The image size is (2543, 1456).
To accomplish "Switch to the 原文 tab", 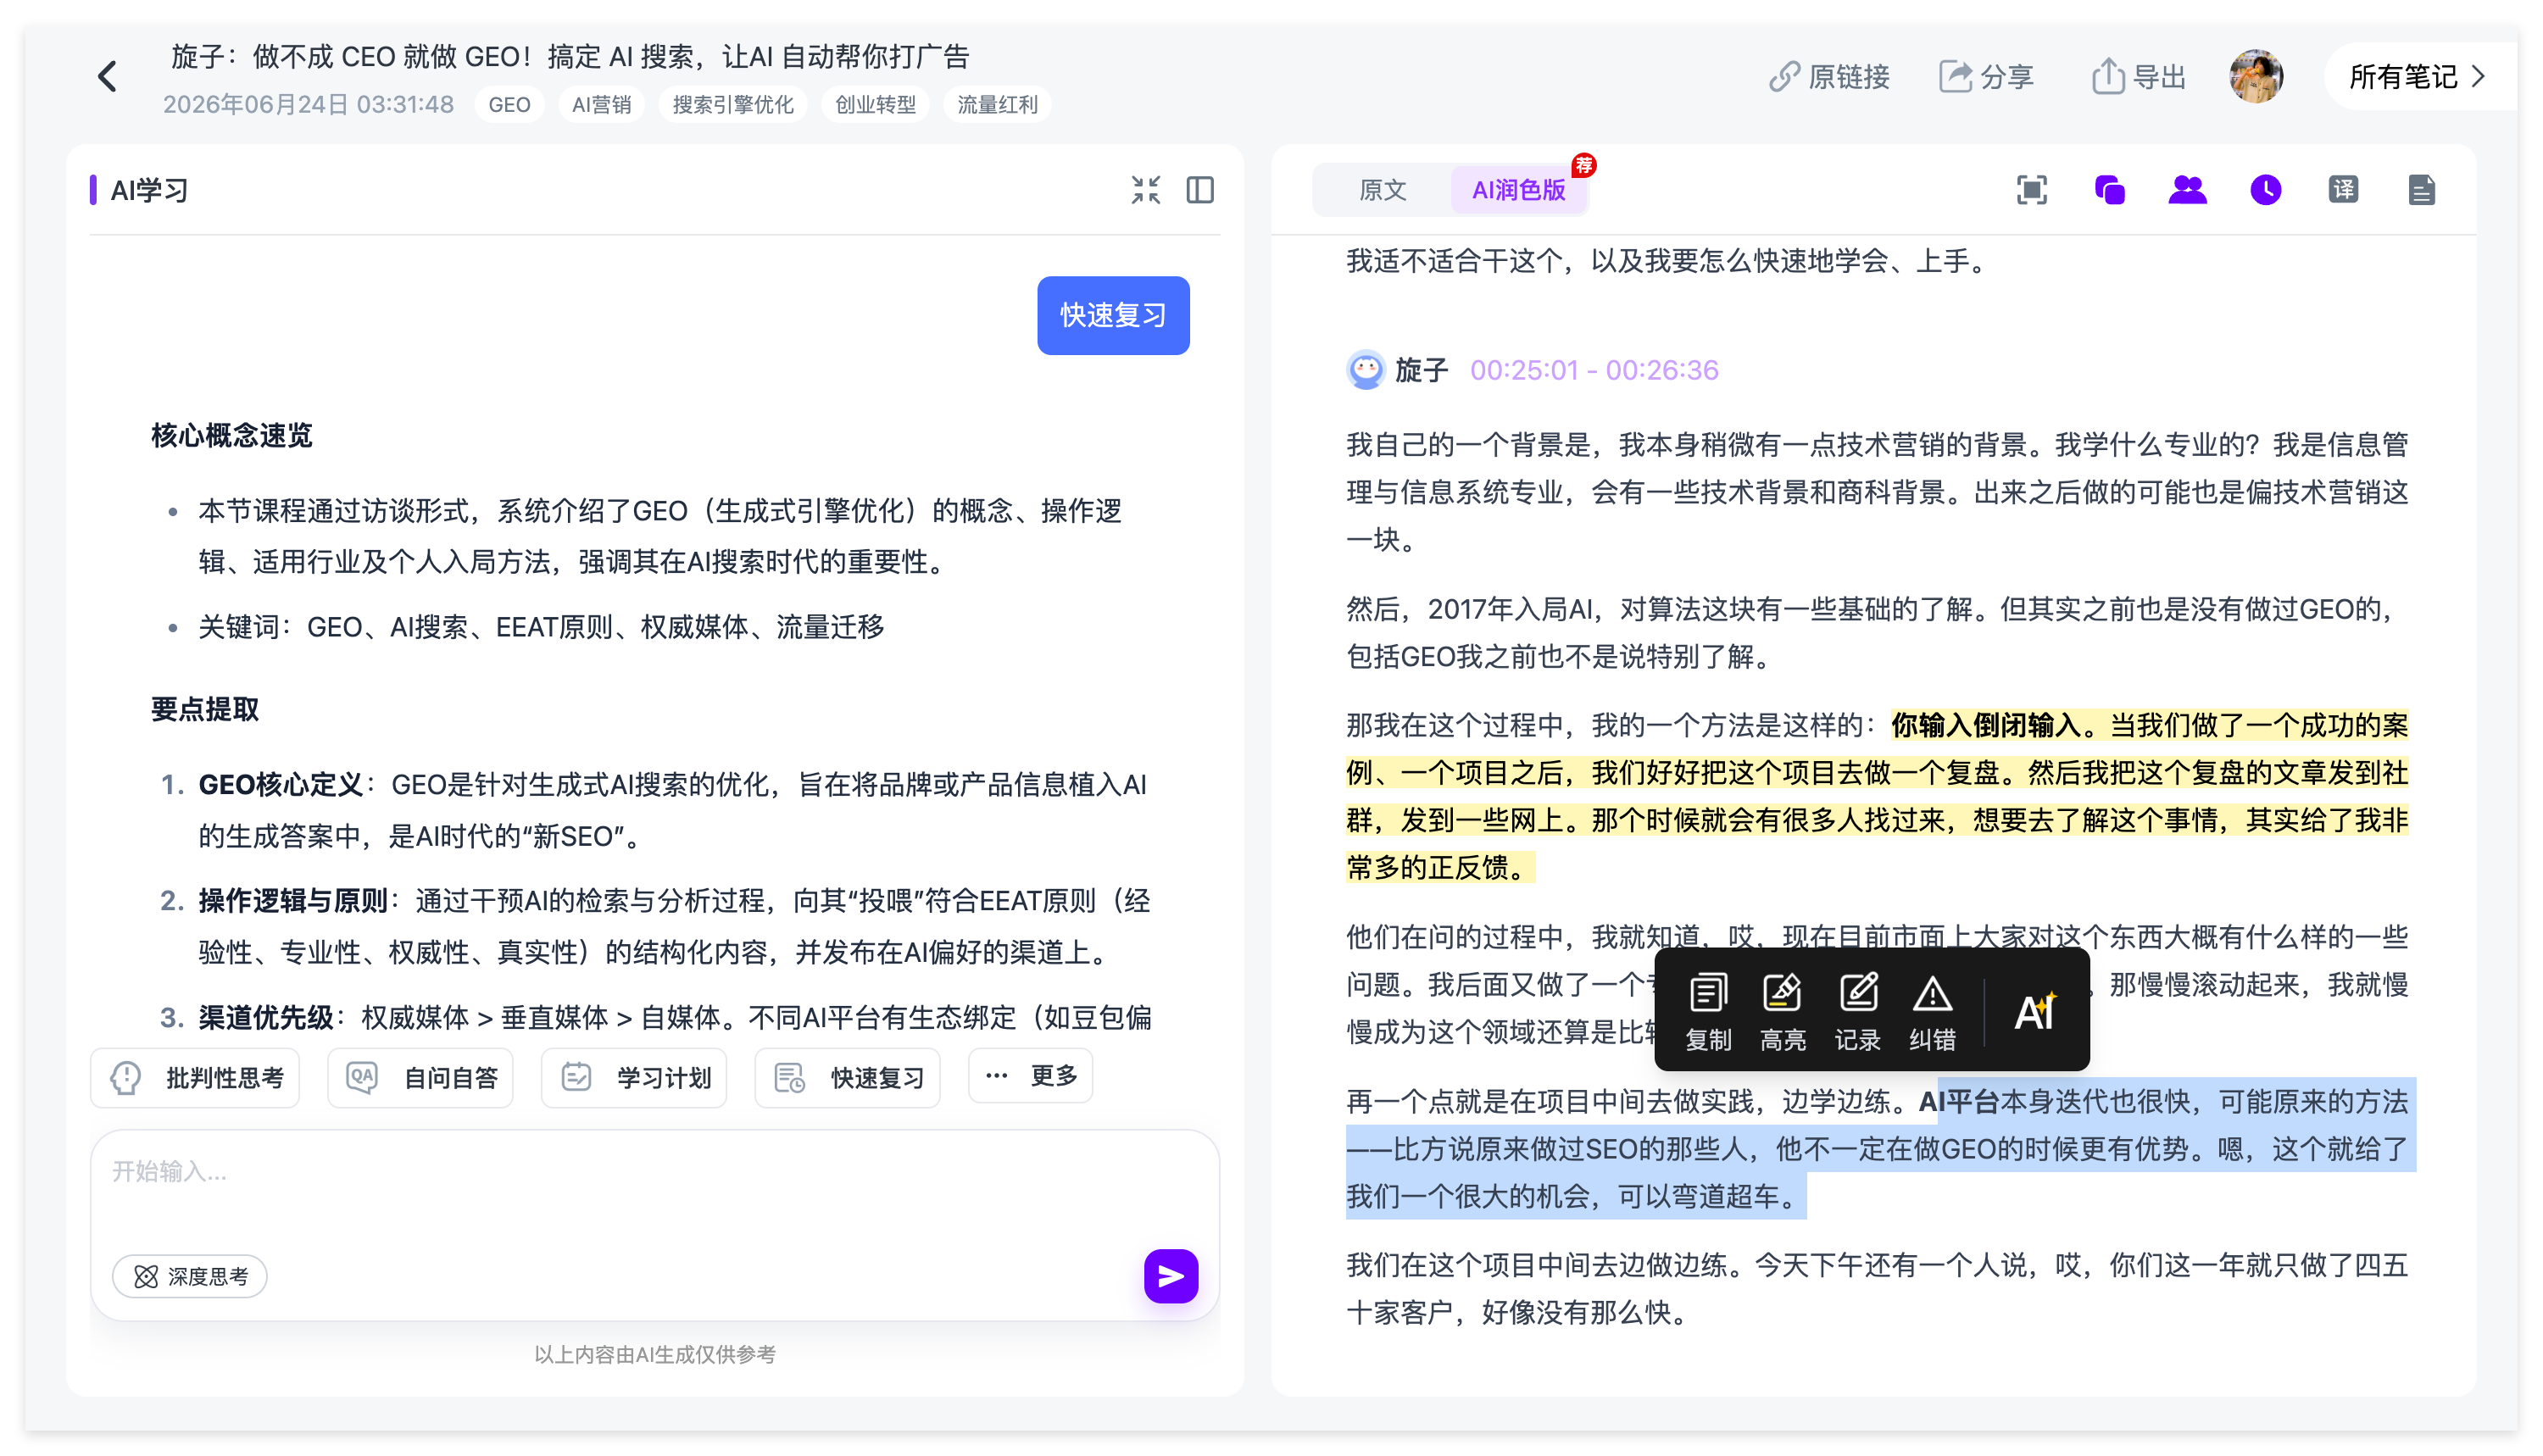I will [x=1383, y=190].
